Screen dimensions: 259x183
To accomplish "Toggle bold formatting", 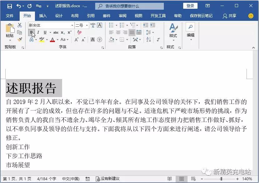I will (x=32, y=32).
